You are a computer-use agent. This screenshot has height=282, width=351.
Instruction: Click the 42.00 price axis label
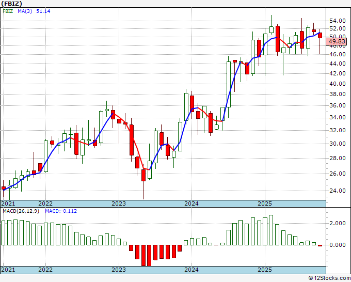coord(338,73)
